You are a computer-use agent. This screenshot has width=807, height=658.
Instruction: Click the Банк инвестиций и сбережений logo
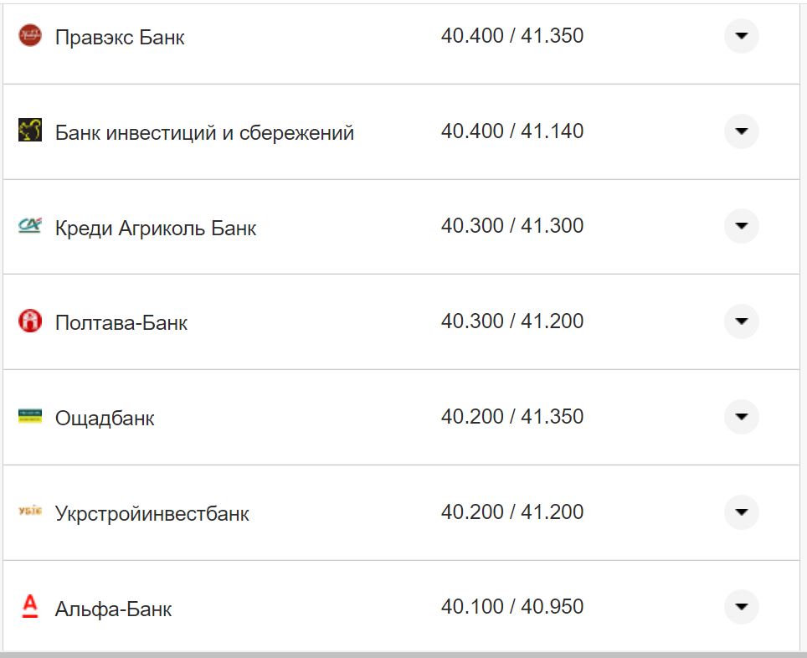tap(30, 131)
